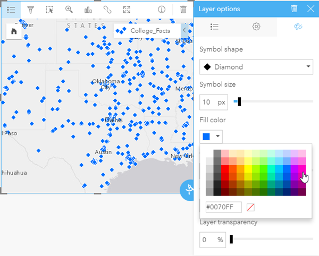Close the Layer options panel
Screen dimensions: 319x256
pyautogui.click(x=310, y=8)
